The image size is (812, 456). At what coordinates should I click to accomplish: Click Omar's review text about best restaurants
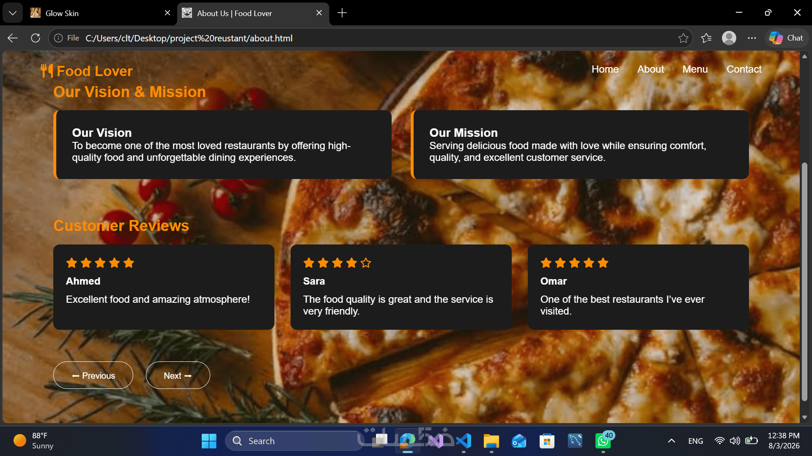pos(622,305)
